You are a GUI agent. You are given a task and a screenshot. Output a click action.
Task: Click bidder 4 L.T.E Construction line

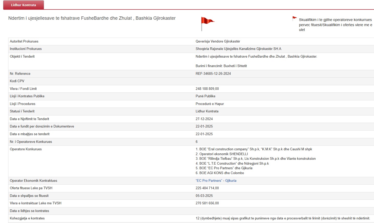tap(232, 163)
